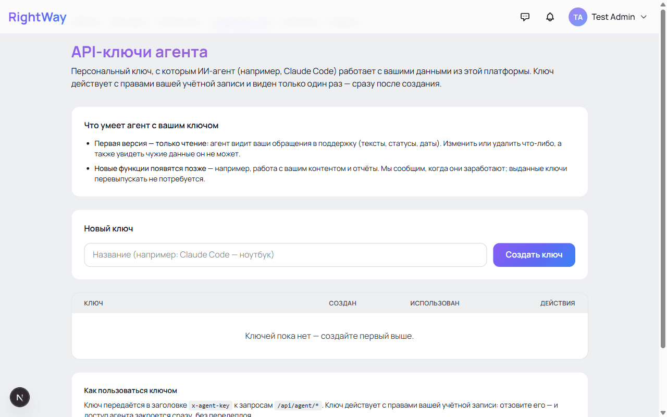Image resolution: width=667 pixels, height=417 pixels.
Task: Click 'Что умеет агент с вашим ключом' heading
Action: (x=151, y=126)
